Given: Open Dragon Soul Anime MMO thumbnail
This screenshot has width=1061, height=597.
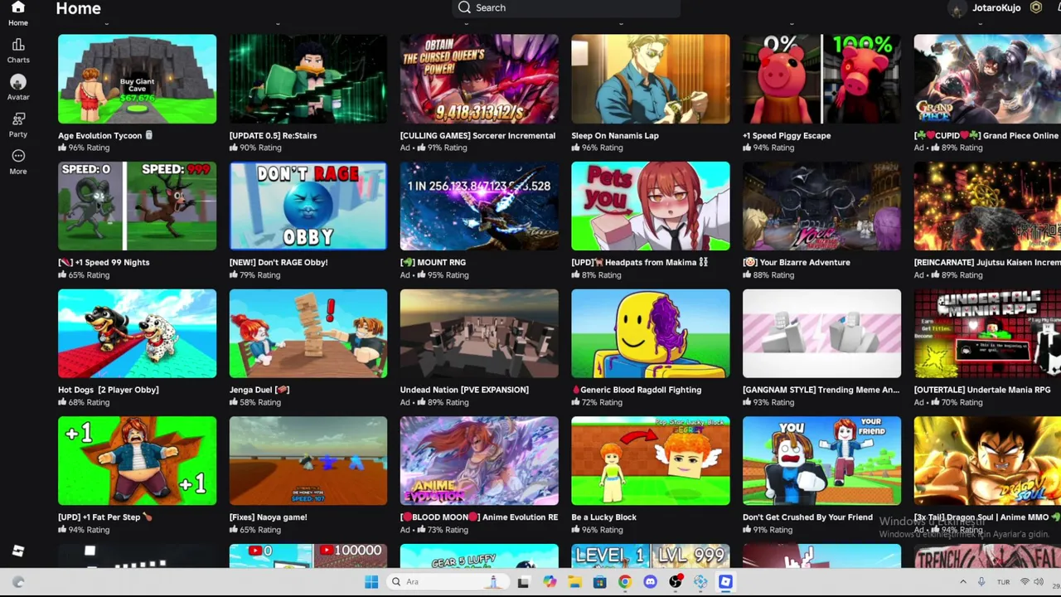Looking at the screenshot, I should click(987, 461).
